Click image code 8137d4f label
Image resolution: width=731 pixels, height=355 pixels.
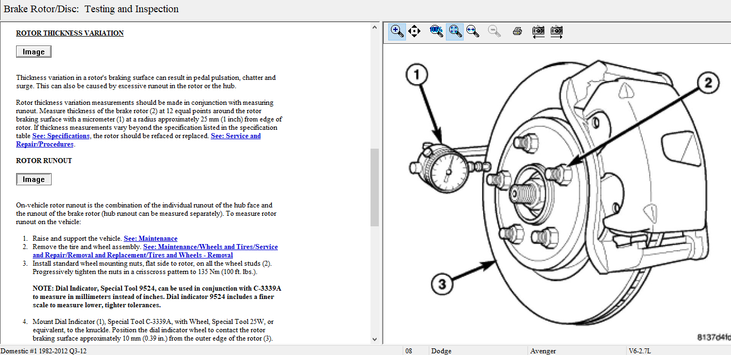point(713,338)
